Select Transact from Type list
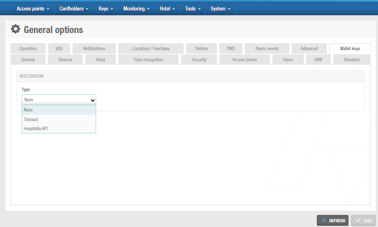Viewport: 378px width, 227px height. click(x=31, y=119)
